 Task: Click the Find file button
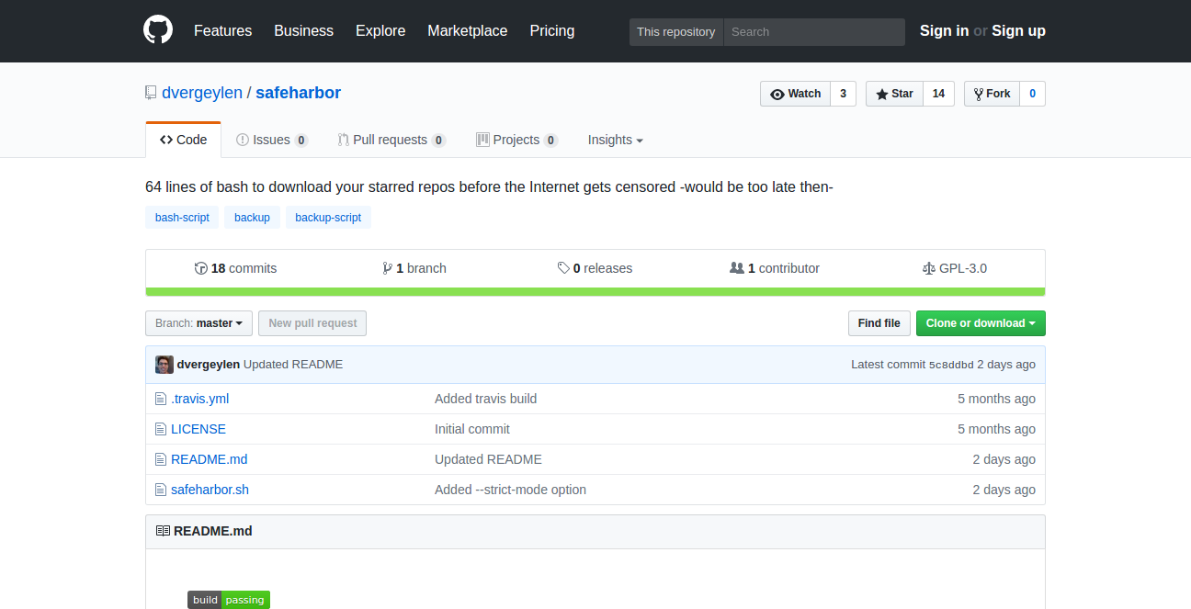click(879, 323)
